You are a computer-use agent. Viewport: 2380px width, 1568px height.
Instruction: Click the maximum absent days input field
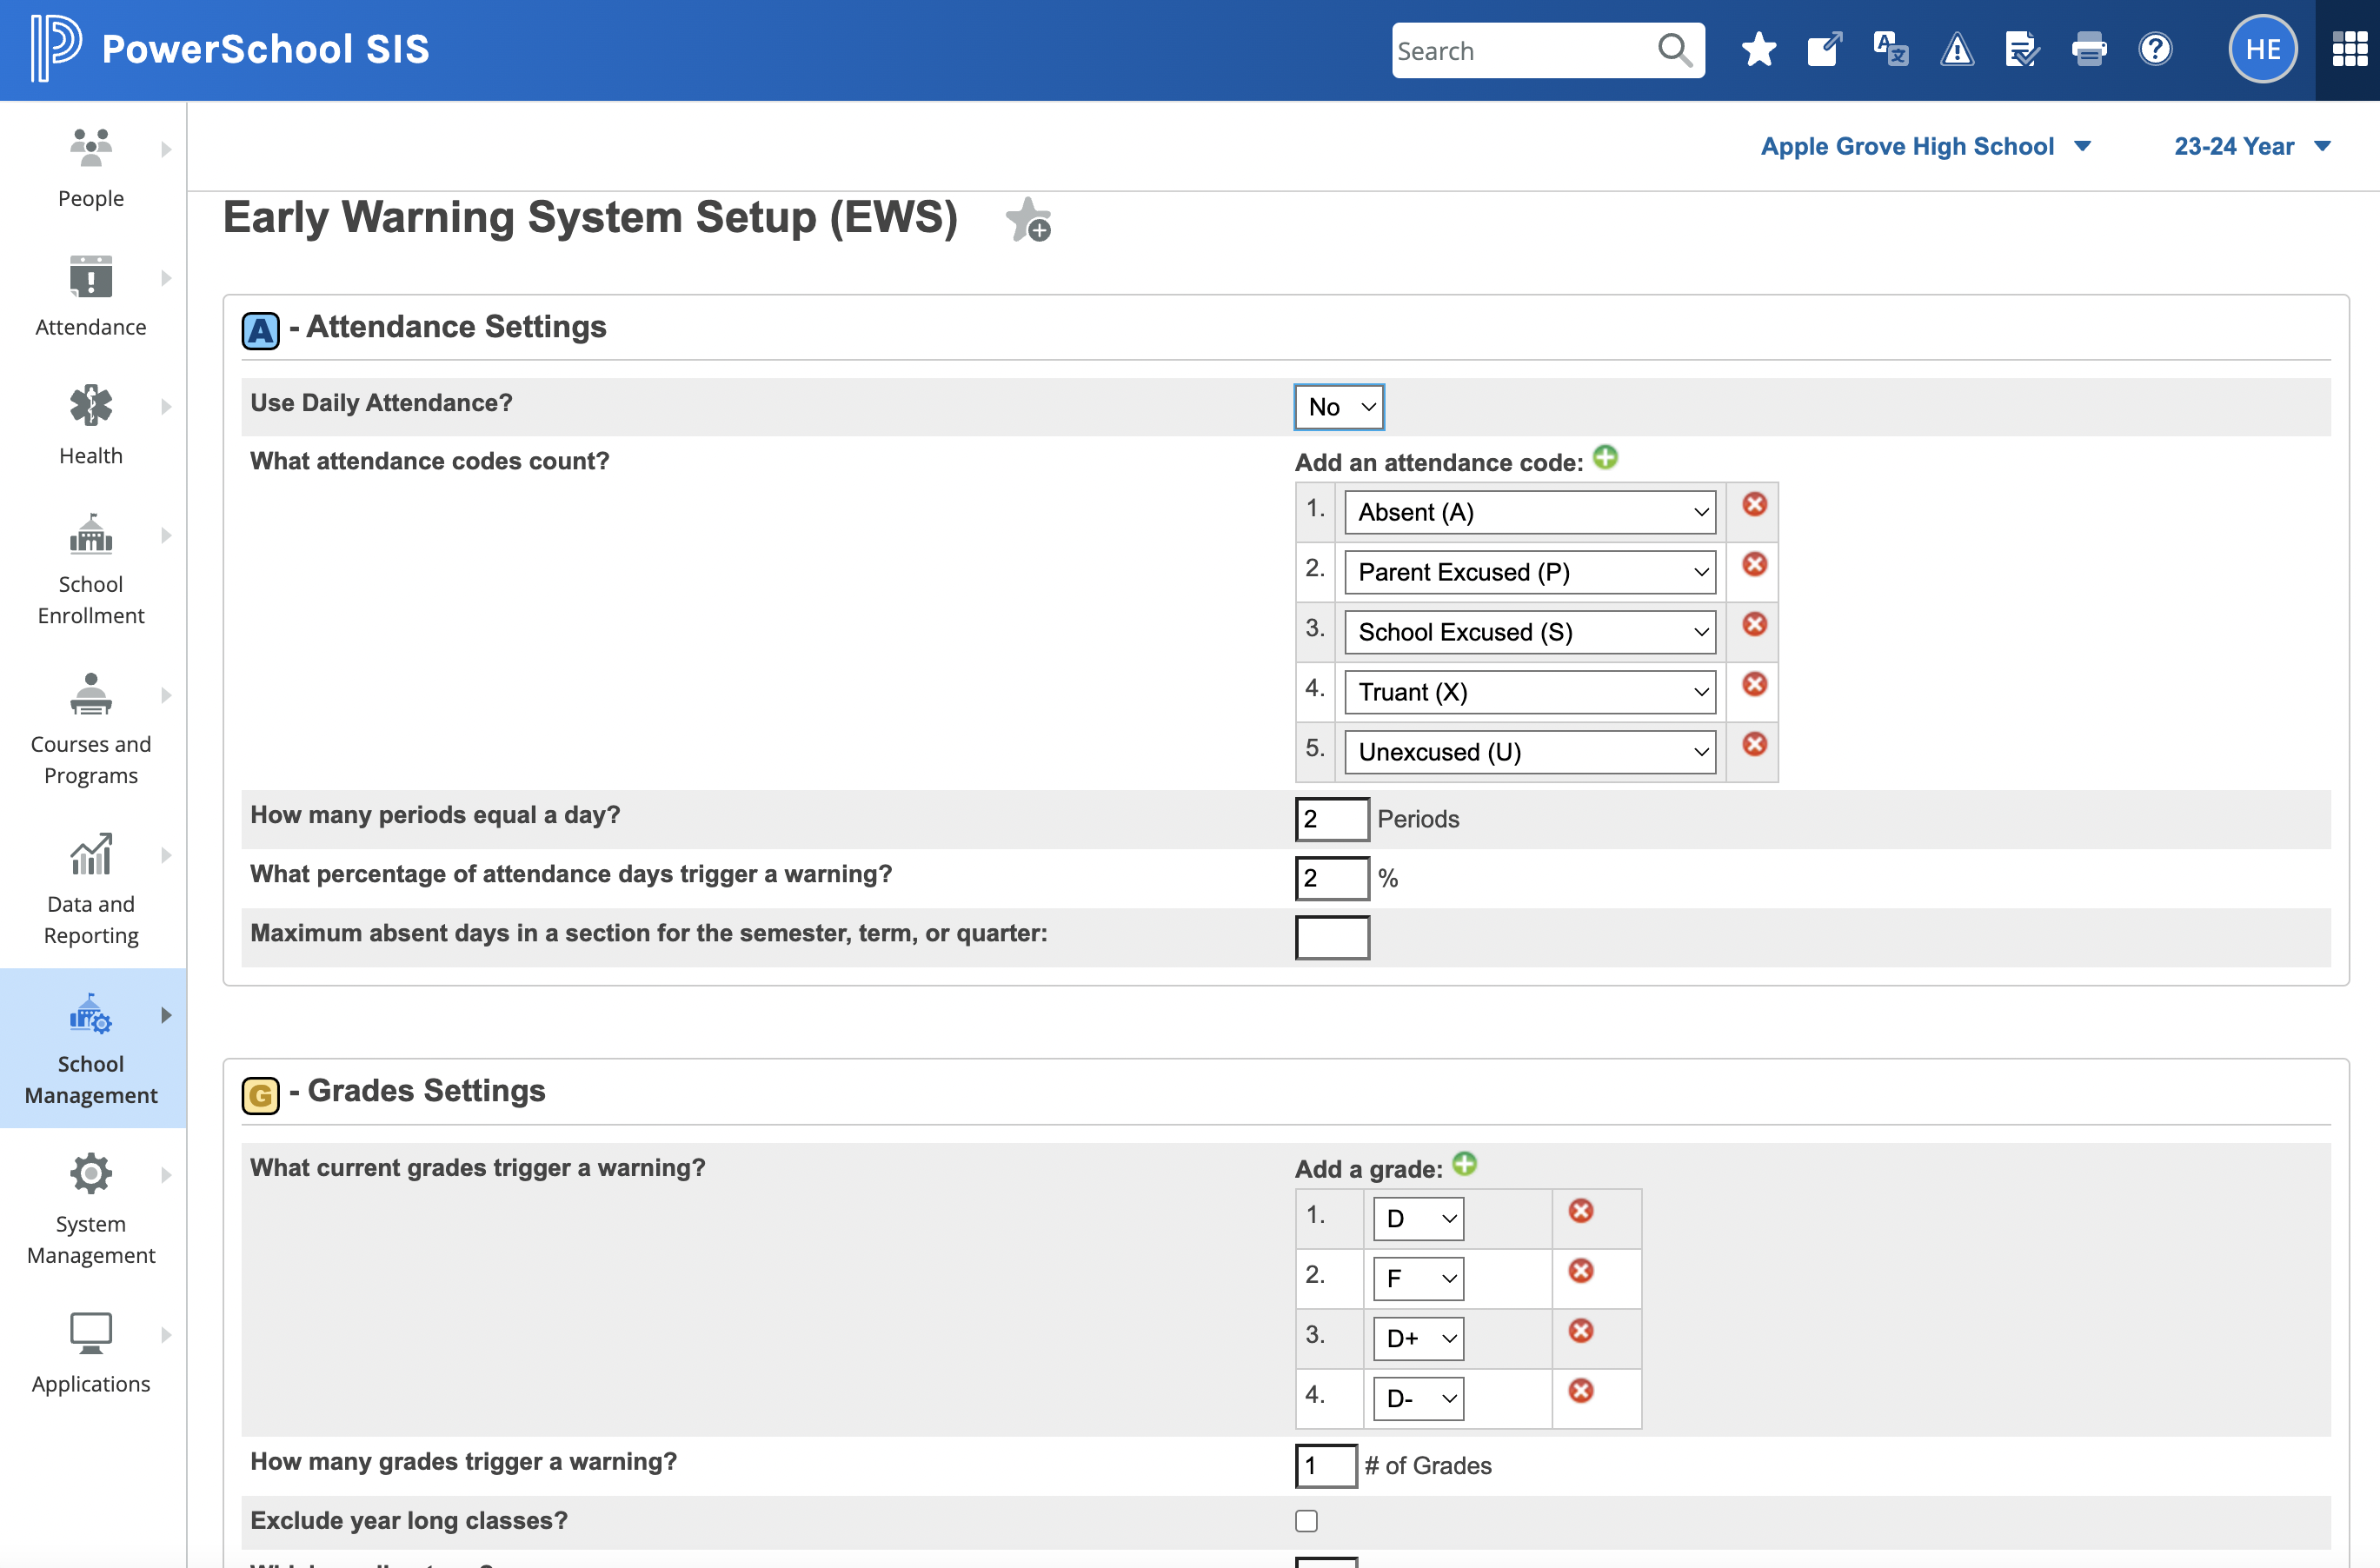[1331, 938]
